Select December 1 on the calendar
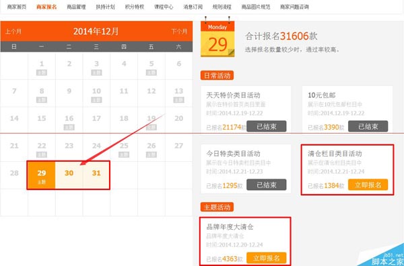The image size is (404, 266). pos(42,66)
